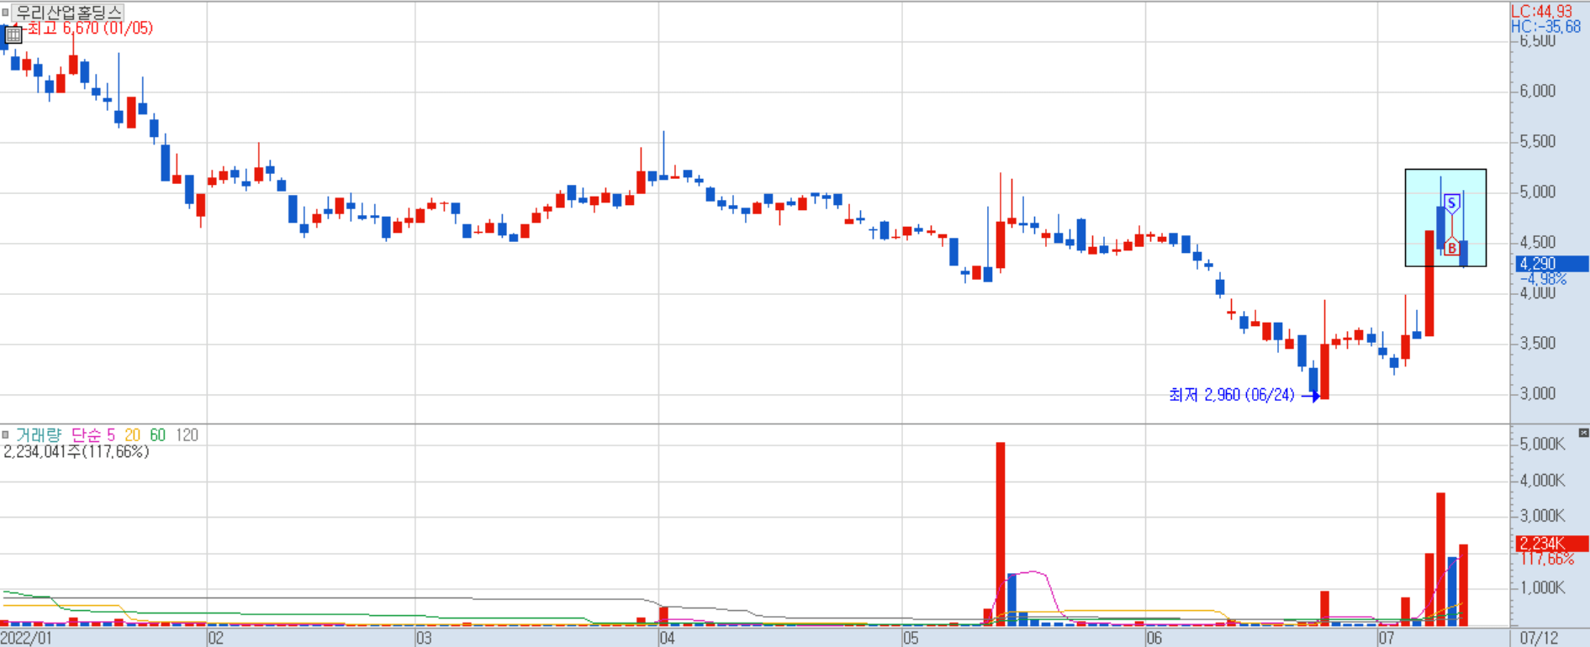Click the '2,234,041주(117.66%)' volume readout
Image resolution: width=1590 pixels, height=647 pixels.
point(77,452)
